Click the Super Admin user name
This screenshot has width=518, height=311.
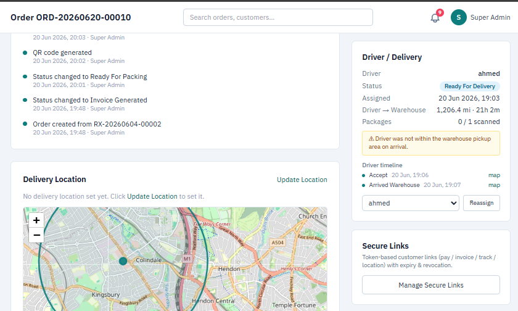tap(490, 17)
